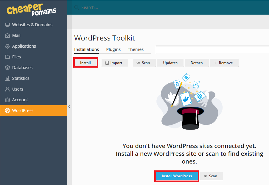Viewport: 269px width, 185px height.
Task: Collapse the sidebar with the arrow
Action: (x=69, y=107)
